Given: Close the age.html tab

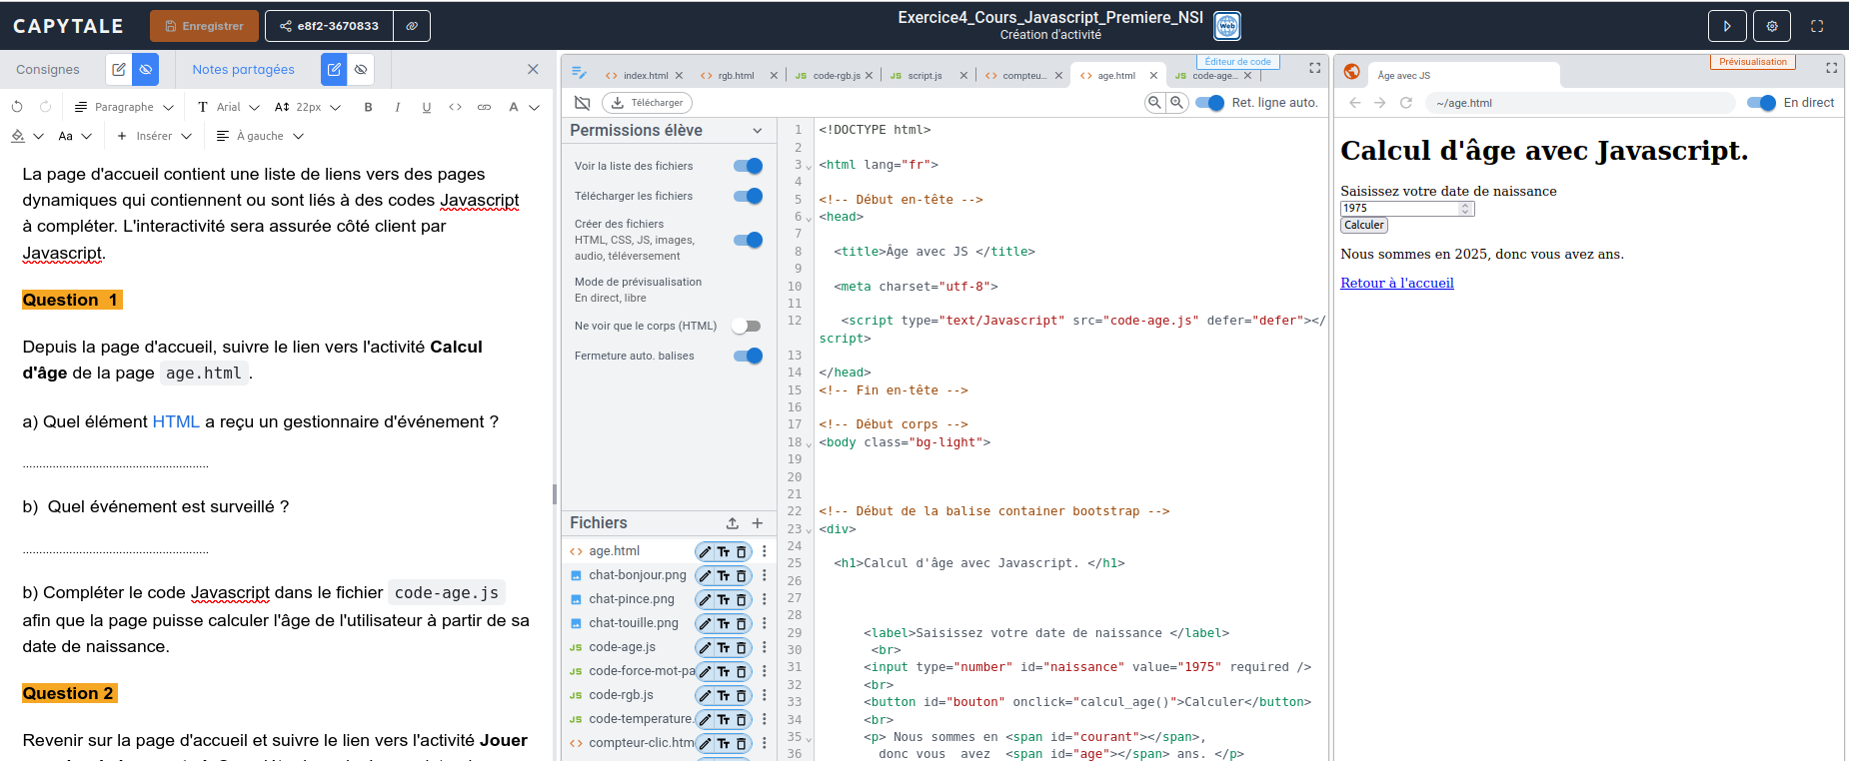Looking at the screenshot, I should pyautogui.click(x=1153, y=76).
